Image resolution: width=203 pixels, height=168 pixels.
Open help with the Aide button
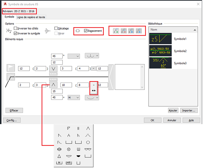[191, 120]
